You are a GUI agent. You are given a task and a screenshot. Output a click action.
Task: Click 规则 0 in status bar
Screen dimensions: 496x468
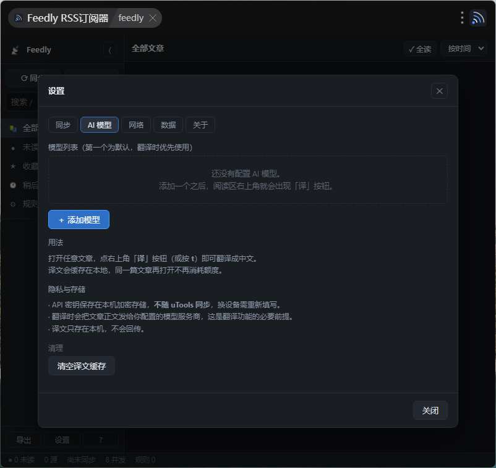(x=145, y=460)
